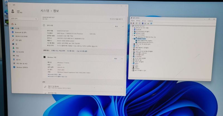The width and height of the screenshot is (223, 116).
Task: Click the Windows logo beside Windows 사양
Action: [x=45, y=57]
